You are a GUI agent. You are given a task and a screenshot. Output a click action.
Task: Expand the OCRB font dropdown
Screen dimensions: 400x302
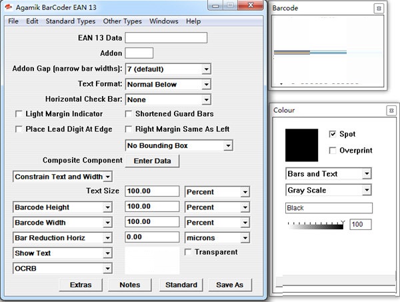click(x=107, y=269)
